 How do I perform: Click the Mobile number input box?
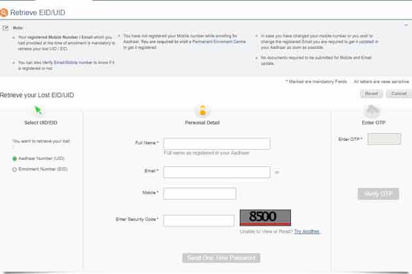tap(199, 194)
